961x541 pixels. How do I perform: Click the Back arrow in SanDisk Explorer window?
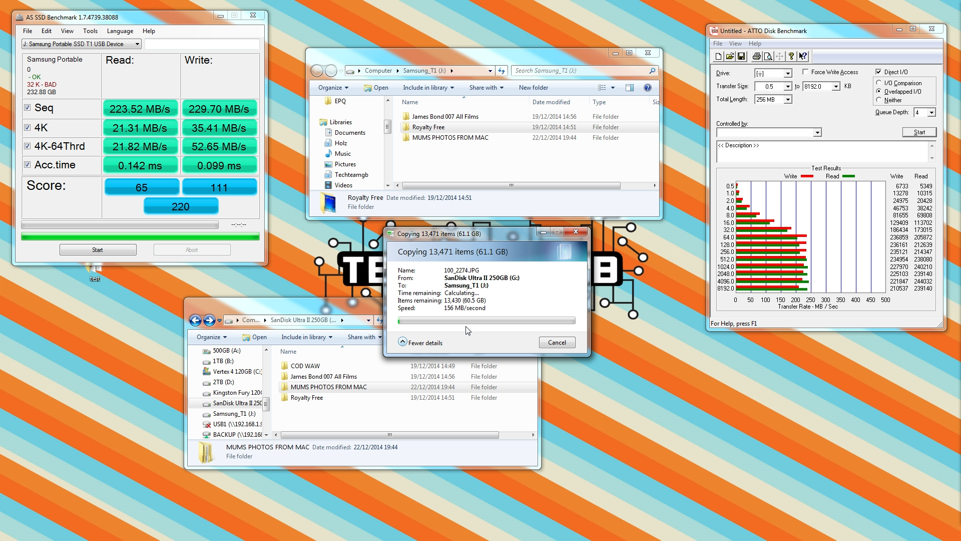[x=196, y=320]
